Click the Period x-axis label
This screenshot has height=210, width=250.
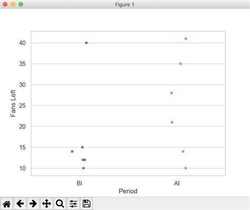128,191
